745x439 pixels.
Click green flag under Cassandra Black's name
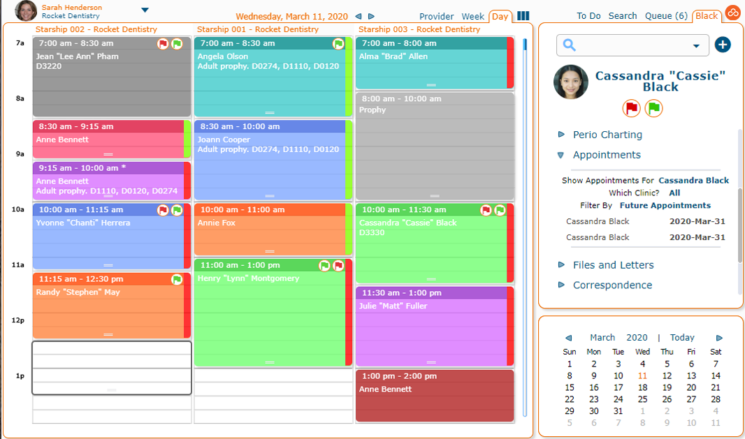(653, 108)
